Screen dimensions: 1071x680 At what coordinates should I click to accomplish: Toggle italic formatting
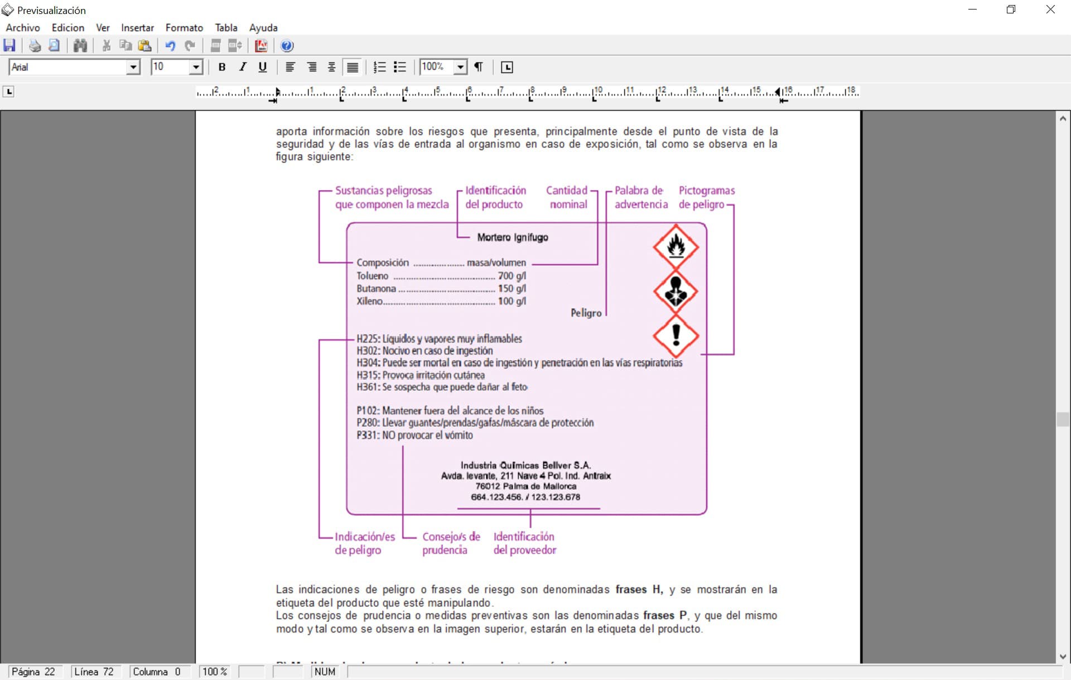click(242, 67)
